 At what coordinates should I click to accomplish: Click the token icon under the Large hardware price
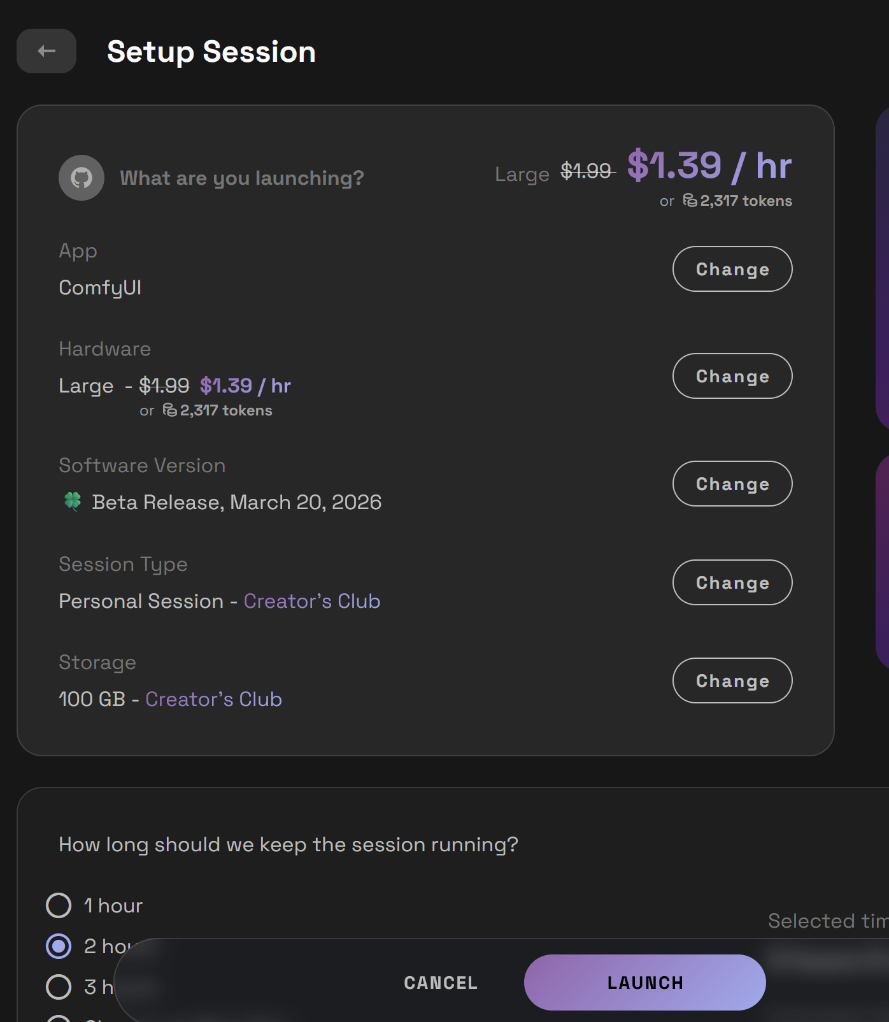pyautogui.click(x=169, y=410)
